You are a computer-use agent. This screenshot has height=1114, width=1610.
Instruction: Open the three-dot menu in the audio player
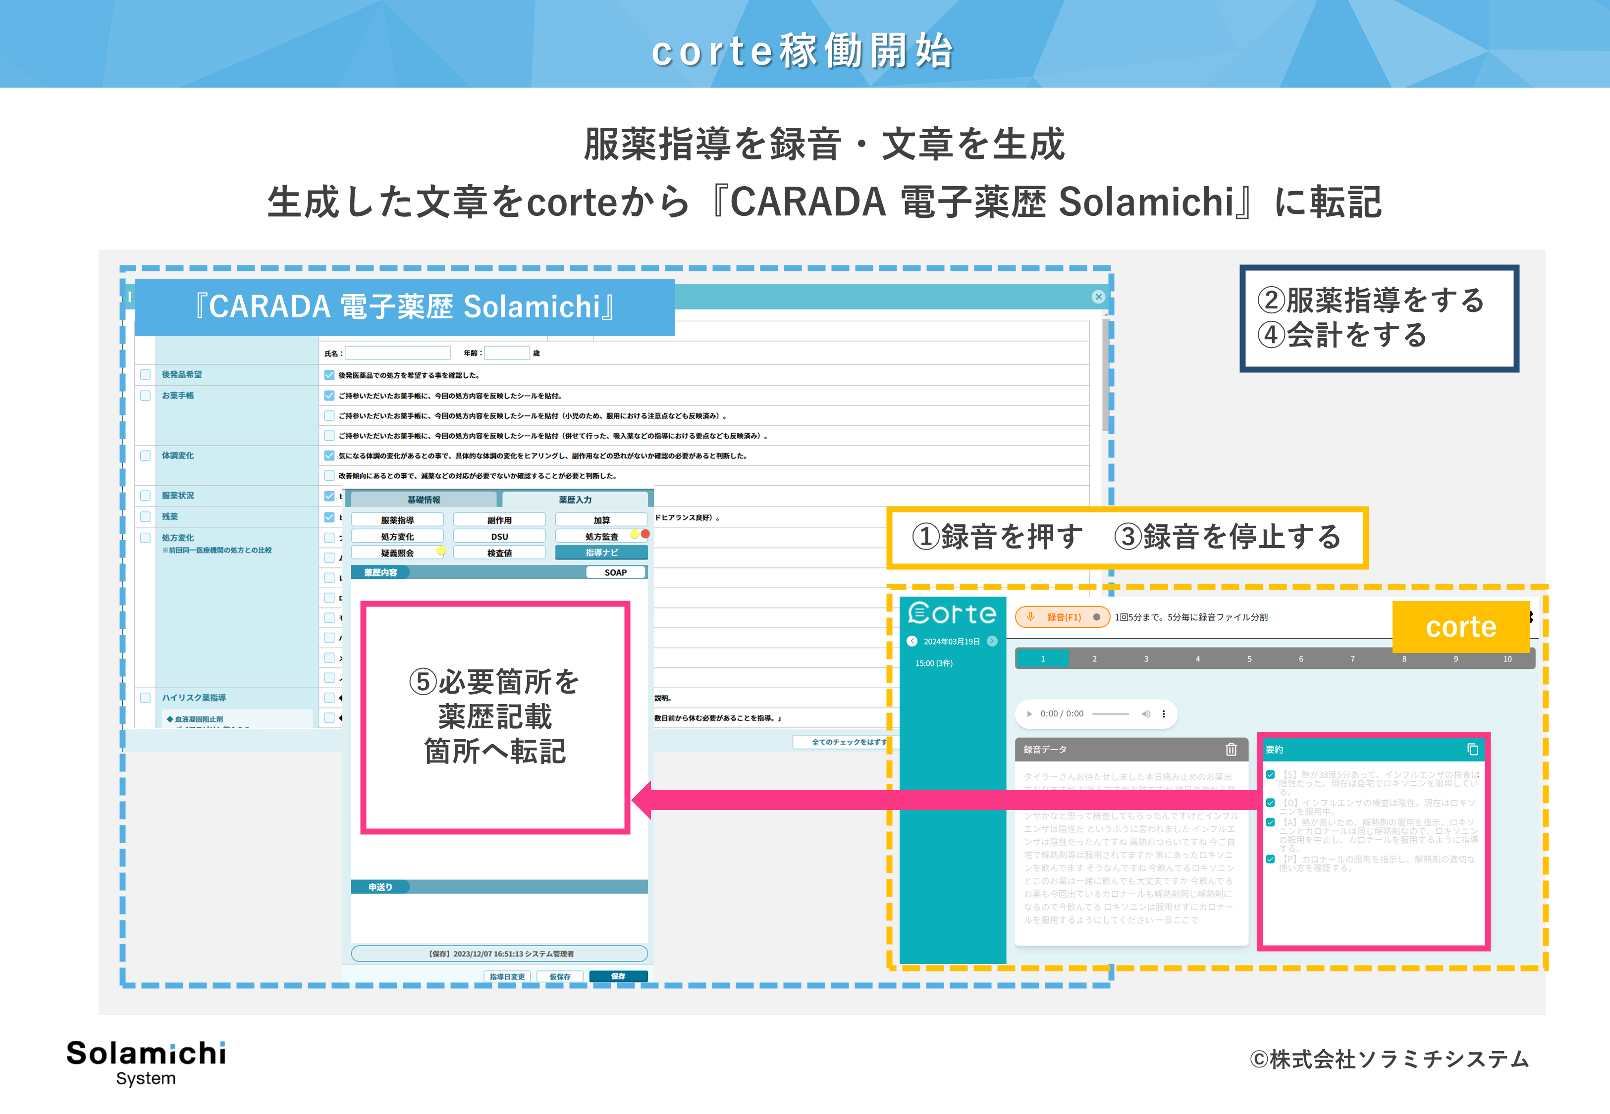tap(1164, 714)
